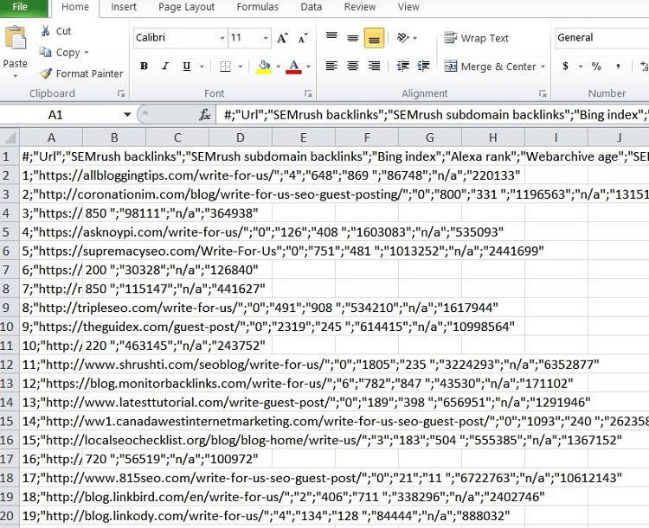Center text horizontally
The height and width of the screenshot is (528, 649).
[x=353, y=67]
